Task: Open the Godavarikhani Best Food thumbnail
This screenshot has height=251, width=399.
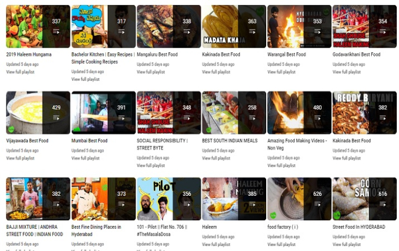Action: point(364,26)
